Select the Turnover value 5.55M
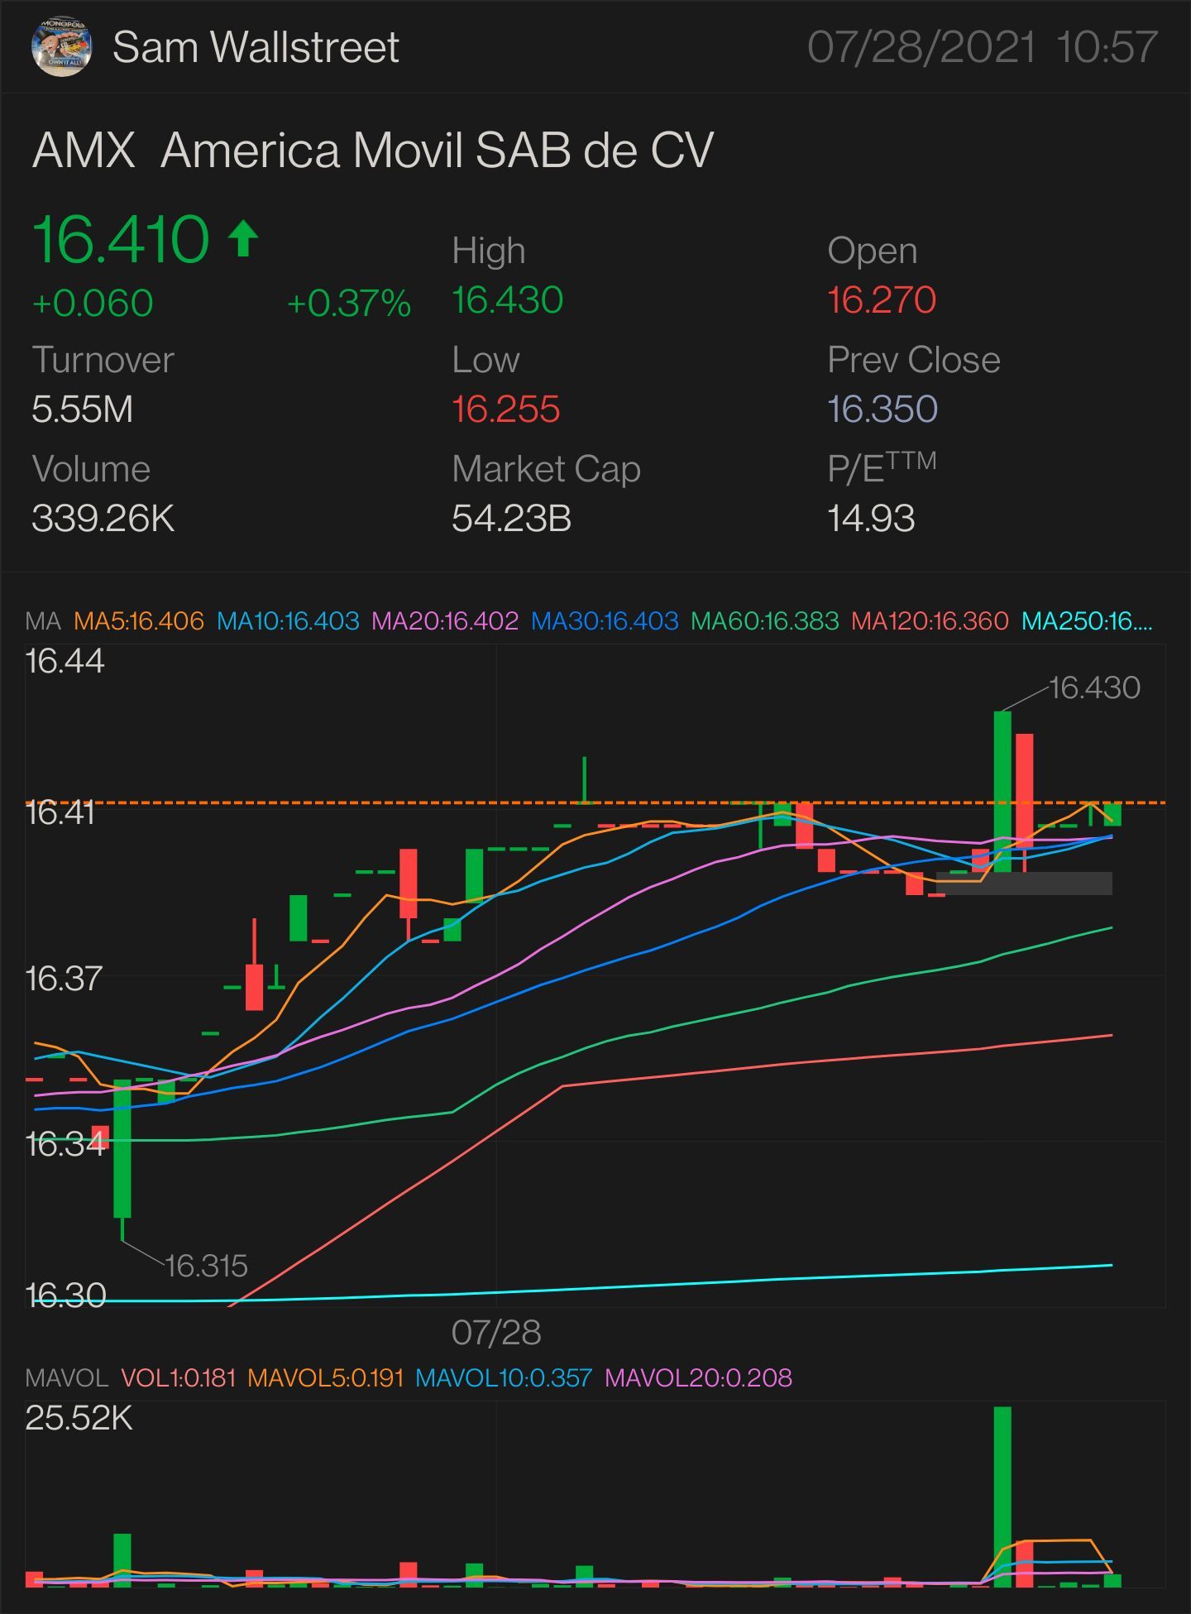Viewport: 1191px width, 1614px height. [x=82, y=409]
